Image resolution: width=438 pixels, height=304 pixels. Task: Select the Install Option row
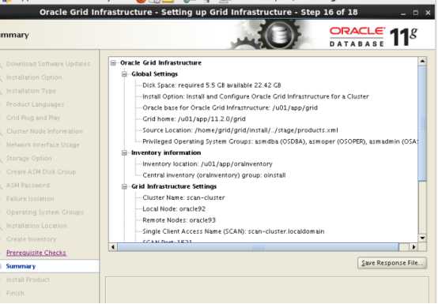pos(255,97)
